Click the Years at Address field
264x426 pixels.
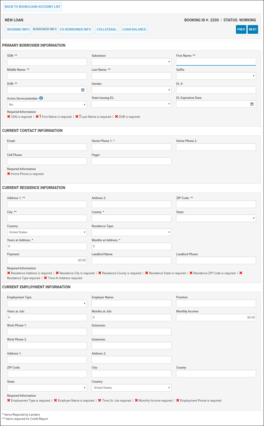(x=47, y=246)
